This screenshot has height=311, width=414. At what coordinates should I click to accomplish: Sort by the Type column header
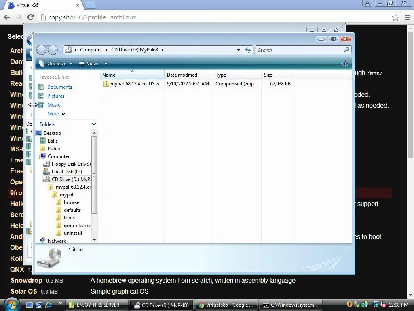[x=237, y=75]
